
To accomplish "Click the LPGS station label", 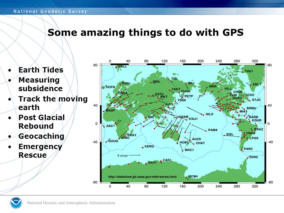I will coord(254,138).
